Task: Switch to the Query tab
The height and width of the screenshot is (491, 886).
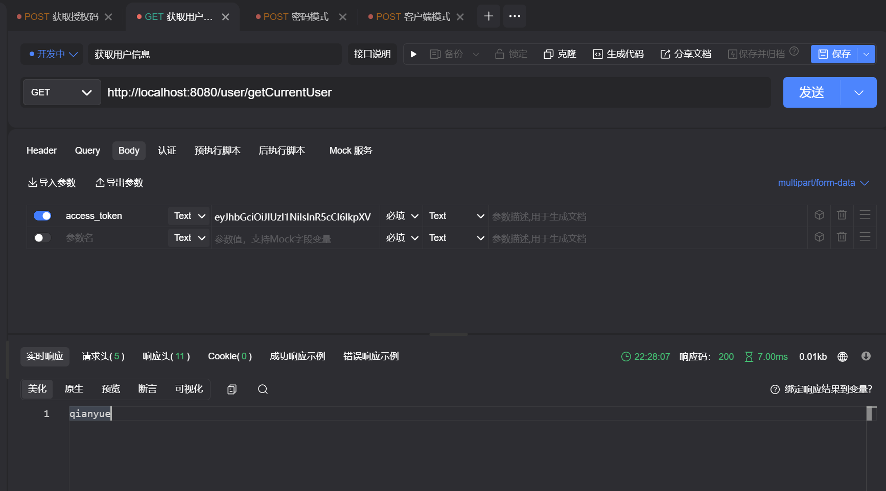Action: tap(87, 151)
